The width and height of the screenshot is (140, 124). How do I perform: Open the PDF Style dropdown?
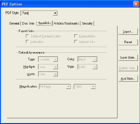(39, 13)
